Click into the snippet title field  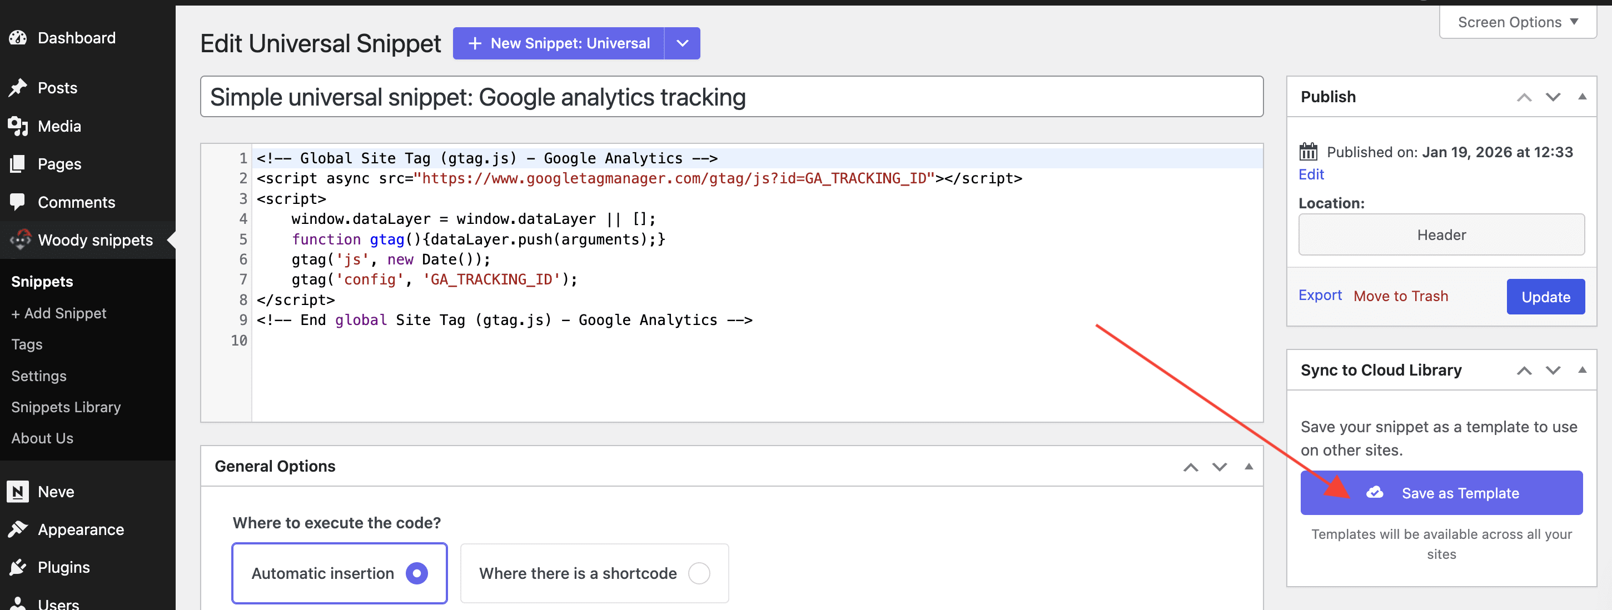[731, 97]
